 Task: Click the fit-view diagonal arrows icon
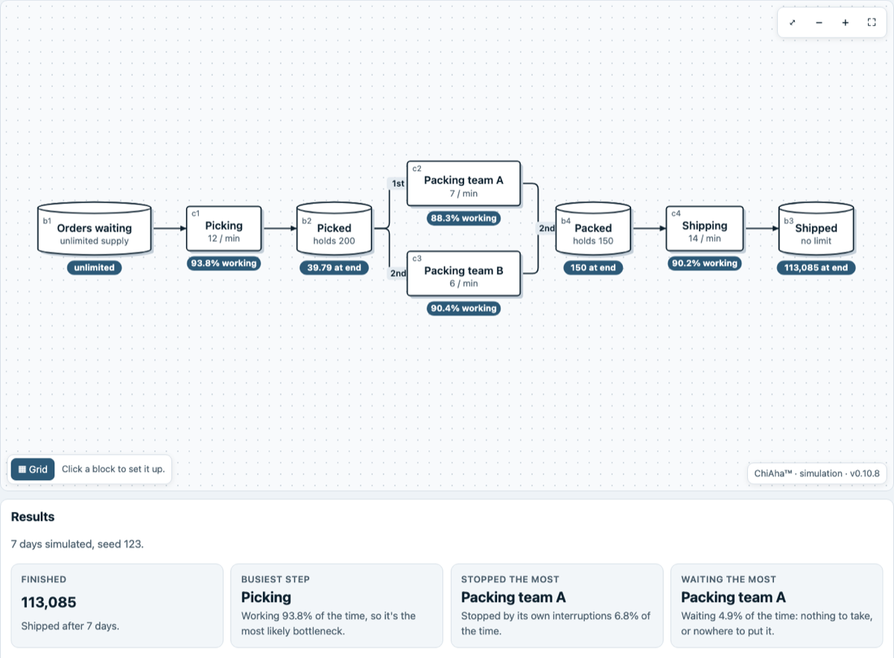(792, 22)
